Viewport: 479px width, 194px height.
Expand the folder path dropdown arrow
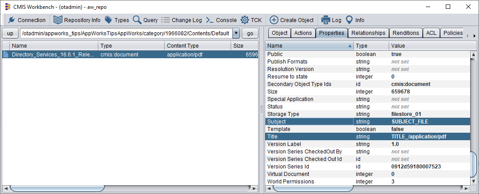click(236, 34)
